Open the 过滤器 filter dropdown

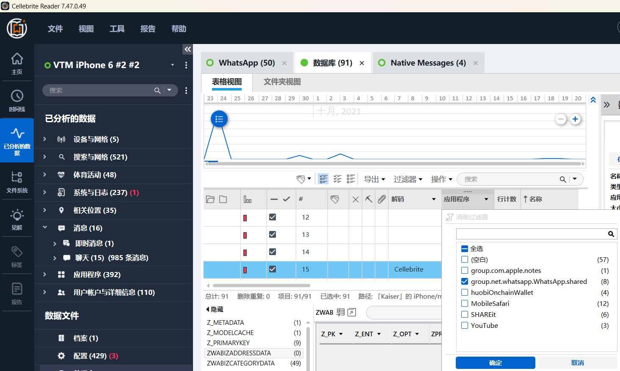pos(408,179)
